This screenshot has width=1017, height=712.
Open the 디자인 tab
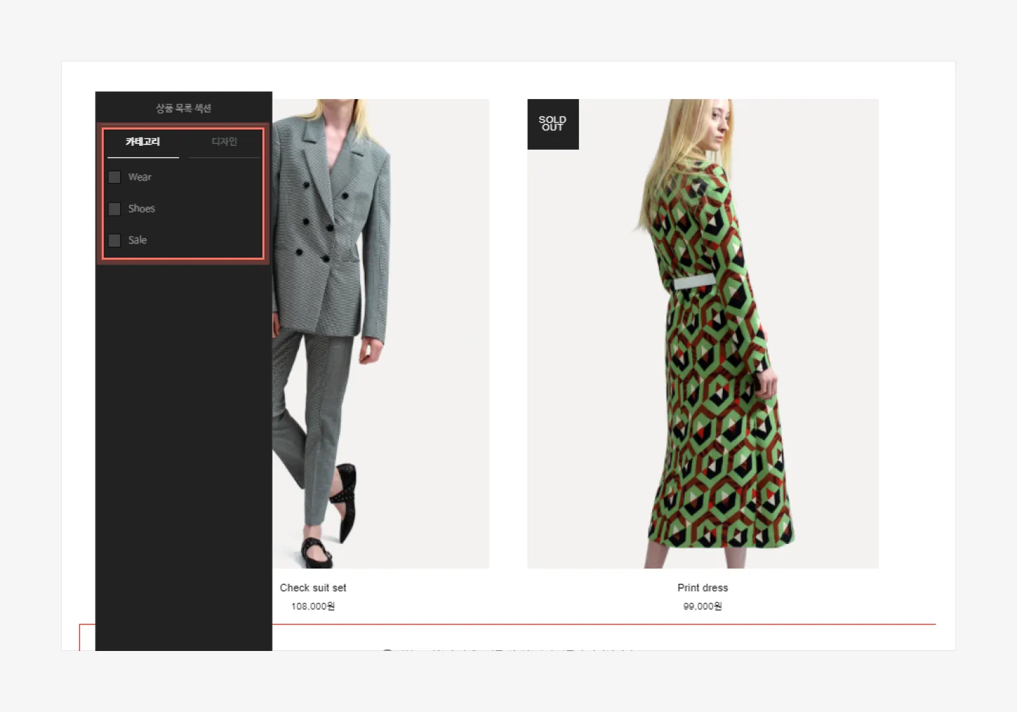pyautogui.click(x=224, y=142)
